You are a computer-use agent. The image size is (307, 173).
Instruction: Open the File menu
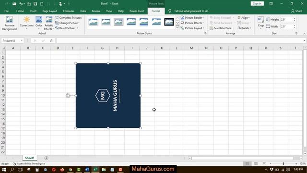pyautogui.click(x=6, y=11)
